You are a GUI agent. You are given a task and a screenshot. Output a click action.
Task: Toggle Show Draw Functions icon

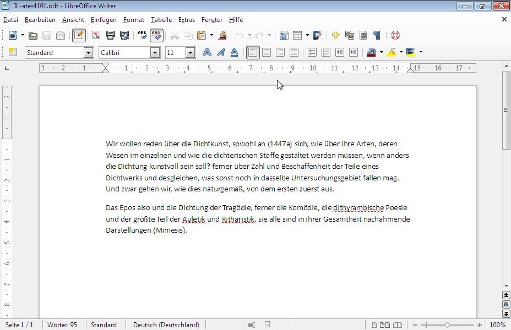click(317, 35)
